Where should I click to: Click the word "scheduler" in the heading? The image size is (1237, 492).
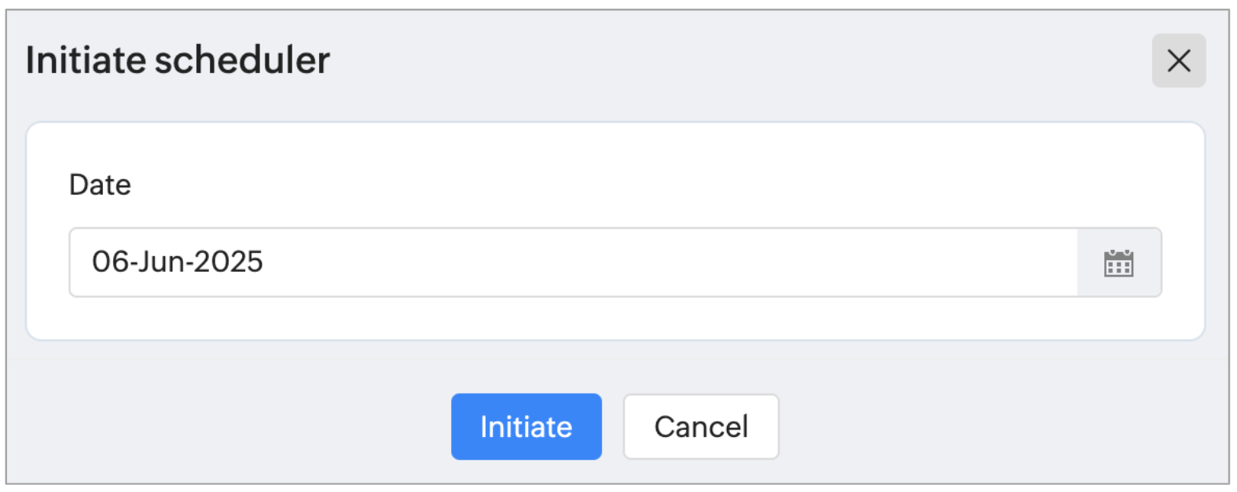tap(242, 61)
